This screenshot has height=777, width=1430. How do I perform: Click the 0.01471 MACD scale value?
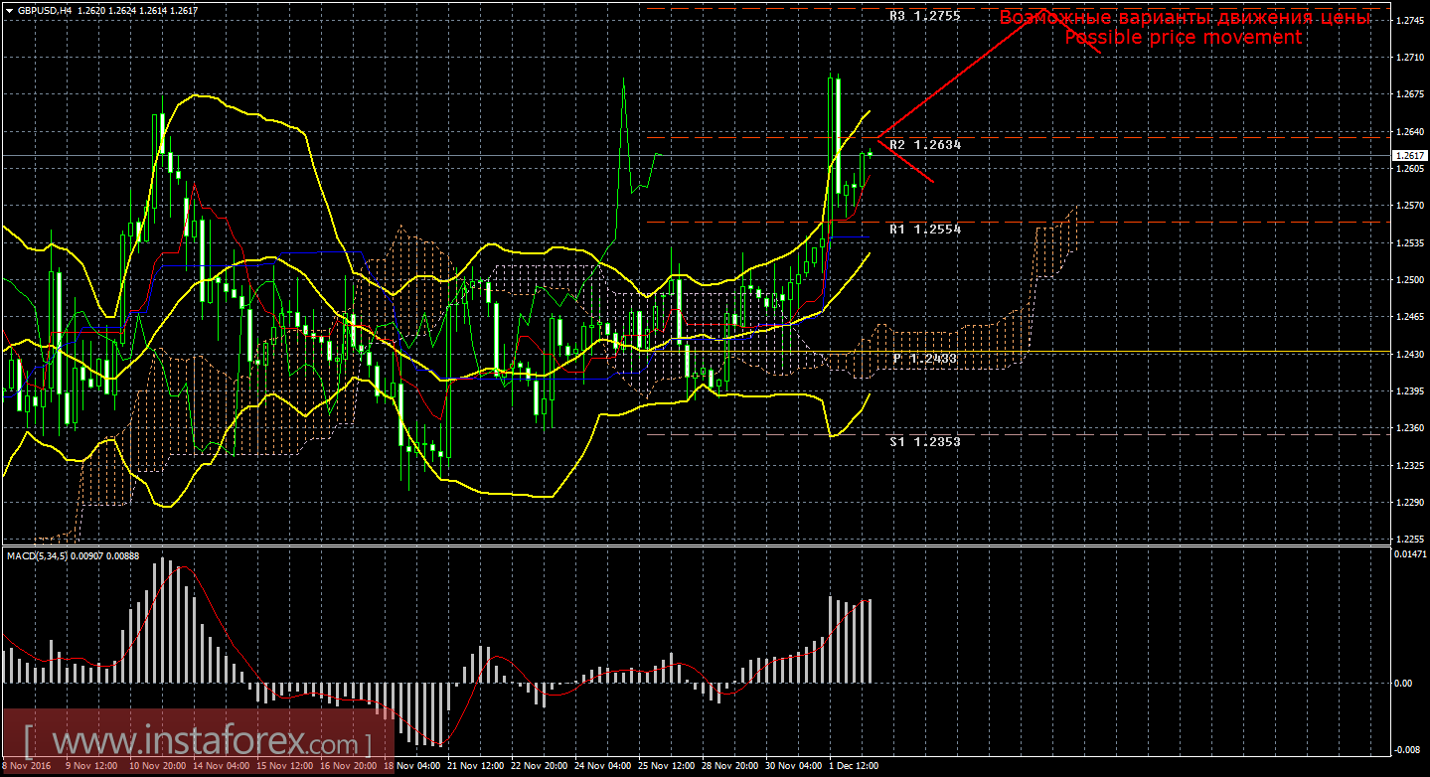click(x=1411, y=553)
